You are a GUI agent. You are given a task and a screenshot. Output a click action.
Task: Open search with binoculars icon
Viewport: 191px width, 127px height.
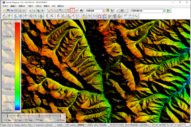(x=81, y=11)
